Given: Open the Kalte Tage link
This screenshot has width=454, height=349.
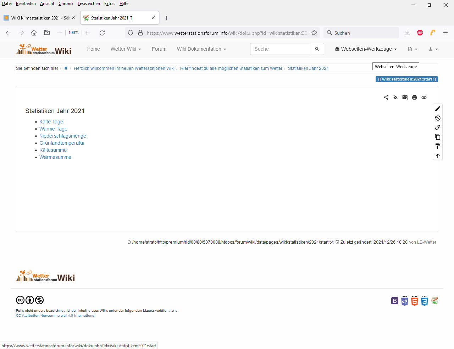Looking at the screenshot, I should pyautogui.click(x=51, y=122).
